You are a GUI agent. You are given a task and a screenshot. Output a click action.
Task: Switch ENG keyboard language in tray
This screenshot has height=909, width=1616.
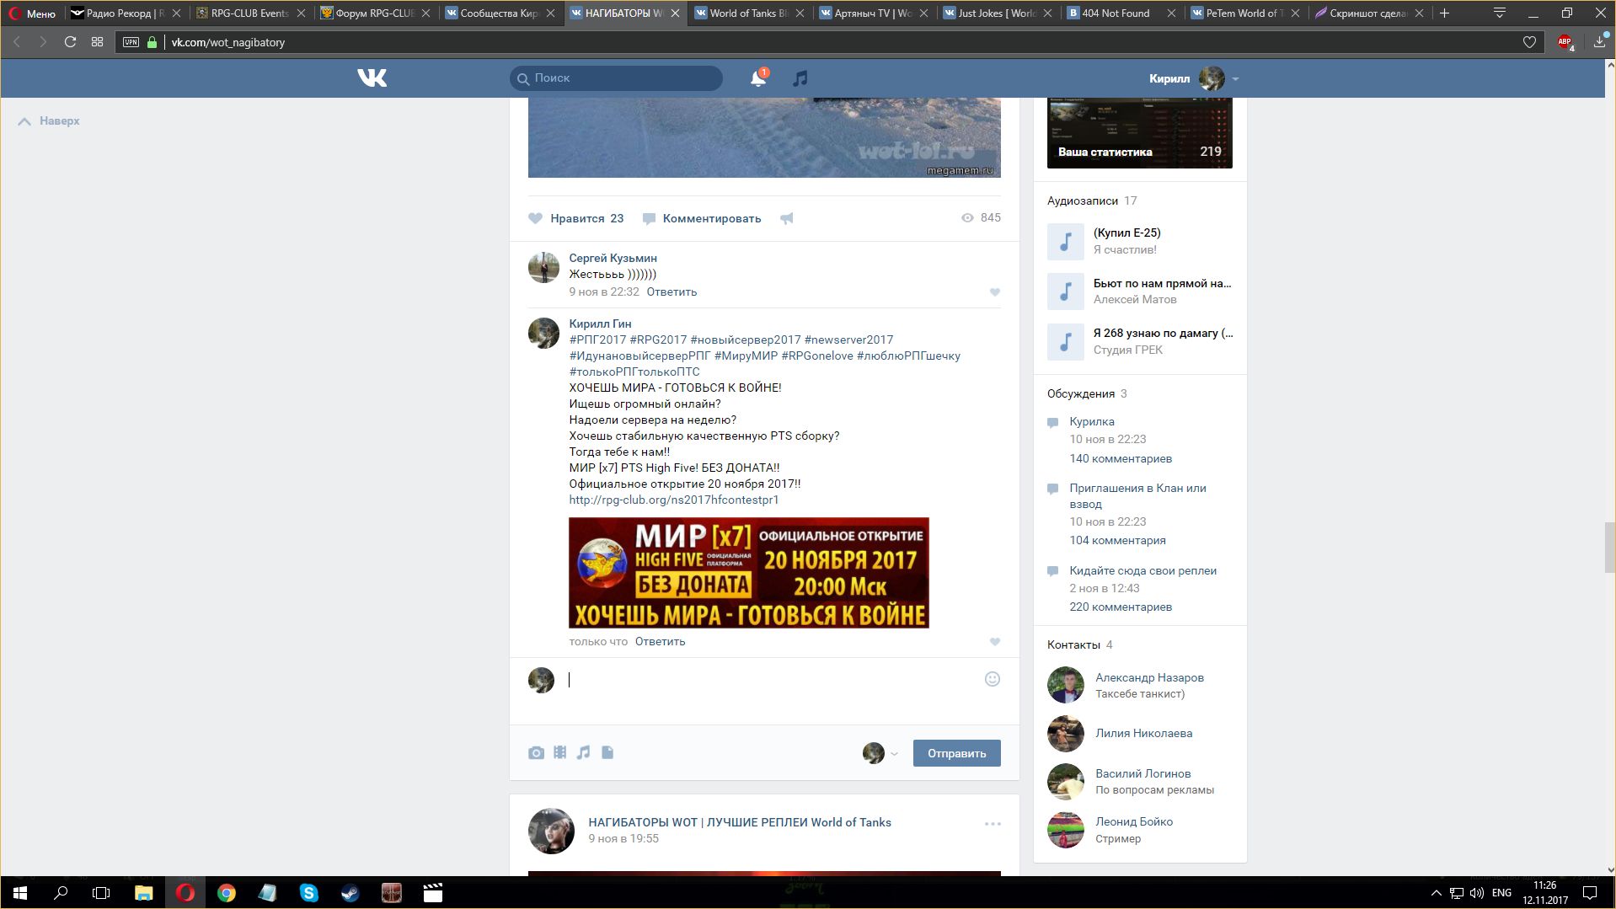click(1501, 893)
